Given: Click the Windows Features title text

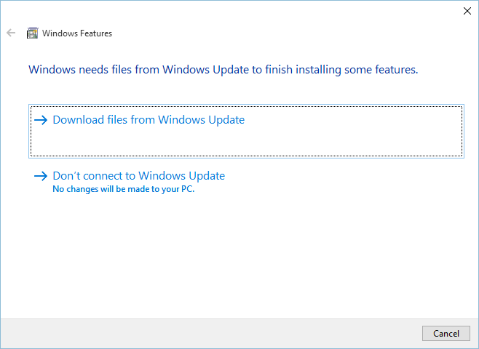Looking at the screenshot, I should coord(77,33).
